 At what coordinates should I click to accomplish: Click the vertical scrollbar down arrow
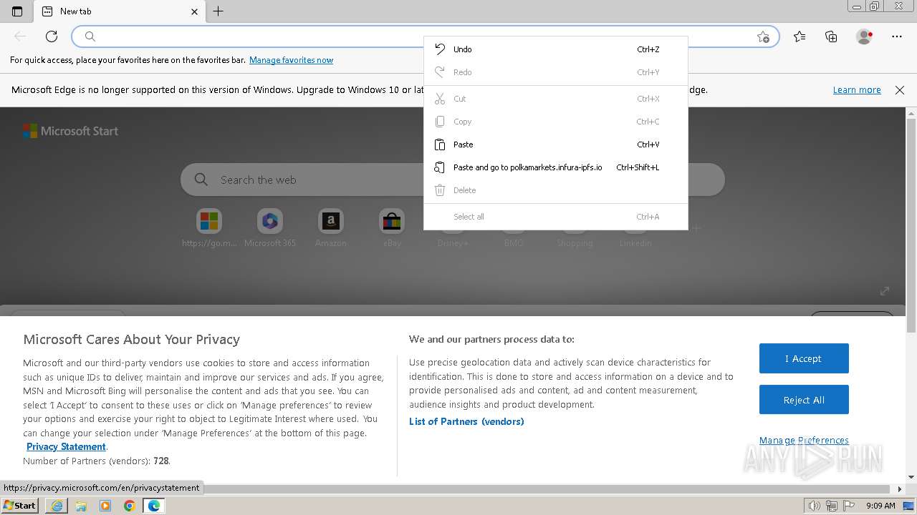click(911, 477)
